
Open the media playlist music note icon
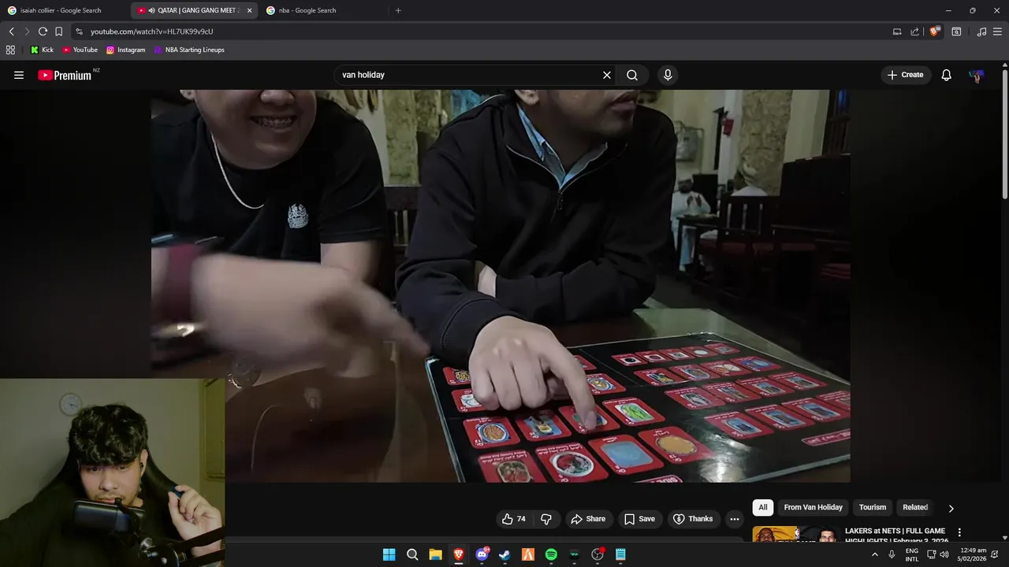pyautogui.click(x=981, y=31)
